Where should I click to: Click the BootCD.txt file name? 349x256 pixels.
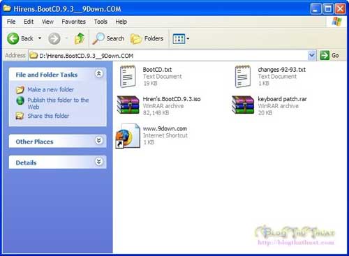point(157,70)
